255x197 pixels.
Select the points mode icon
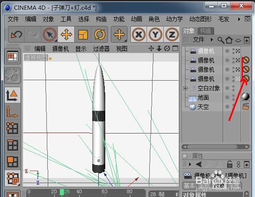point(13,128)
